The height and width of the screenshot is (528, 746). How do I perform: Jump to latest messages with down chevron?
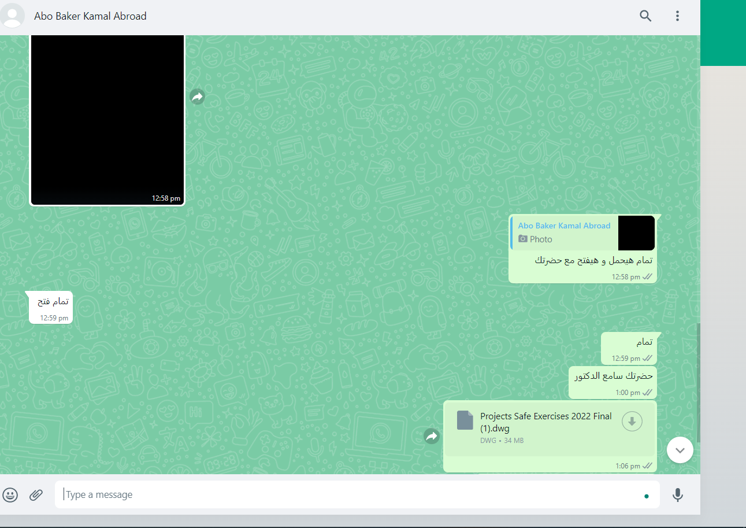click(680, 449)
